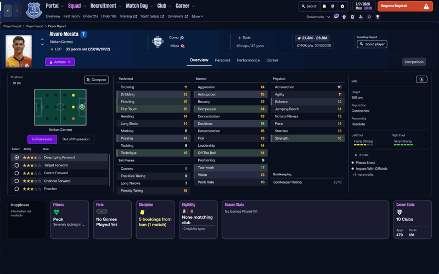Open the tactics board bookmark icon
Image resolution: width=439 pixels, height=274 pixels.
tap(352, 17)
